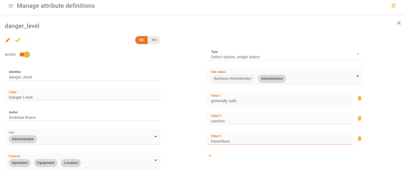Click the Business Administrator chip
Viewport: 404px width, 170px height.
click(x=233, y=79)
